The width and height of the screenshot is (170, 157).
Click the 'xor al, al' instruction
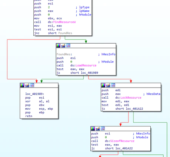tap(37, 101)
